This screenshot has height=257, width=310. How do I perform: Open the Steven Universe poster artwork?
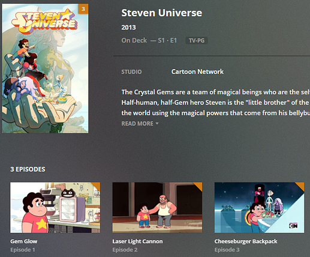[x=45, y=68]
